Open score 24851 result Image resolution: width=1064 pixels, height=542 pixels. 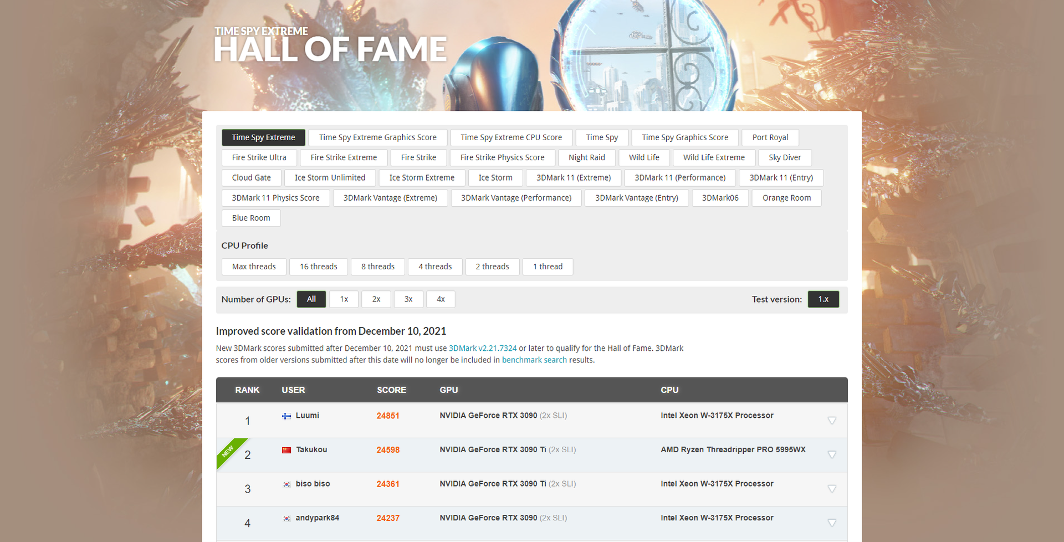click(x=388, y=416)
